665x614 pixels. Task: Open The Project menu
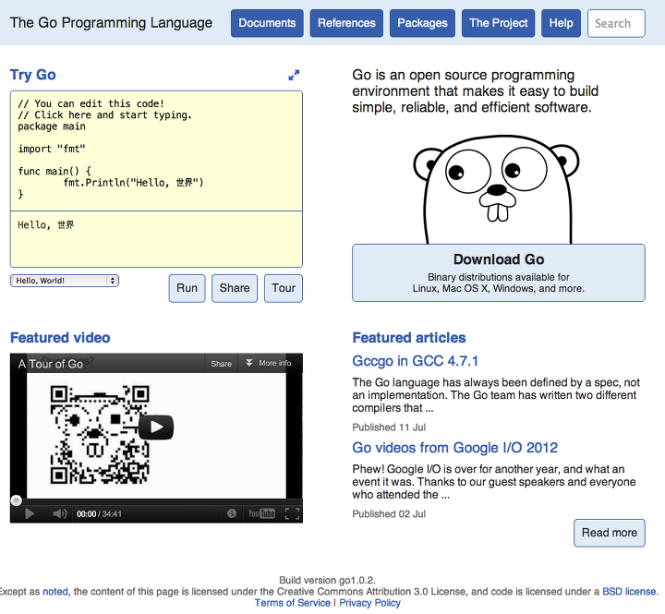click(499, 23)
